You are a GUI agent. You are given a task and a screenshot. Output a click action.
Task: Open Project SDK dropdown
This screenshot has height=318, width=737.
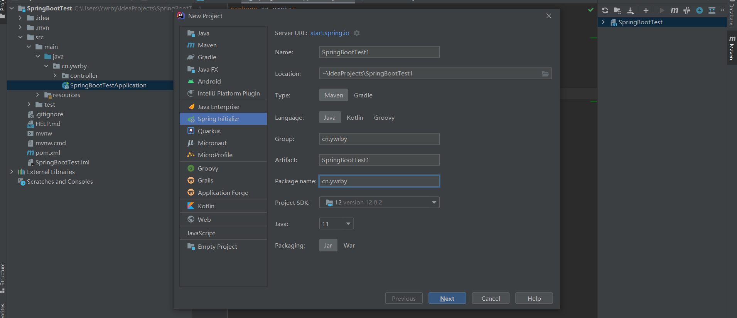click(x=379, y=203)
